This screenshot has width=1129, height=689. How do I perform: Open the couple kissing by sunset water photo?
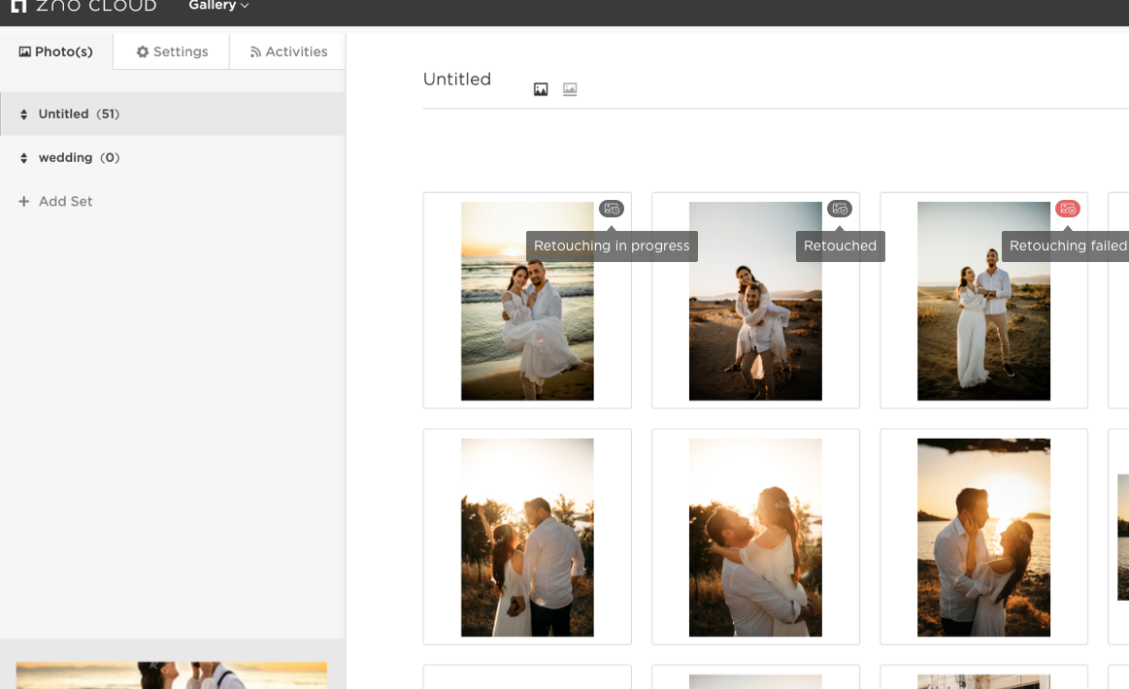pos(983,538)
